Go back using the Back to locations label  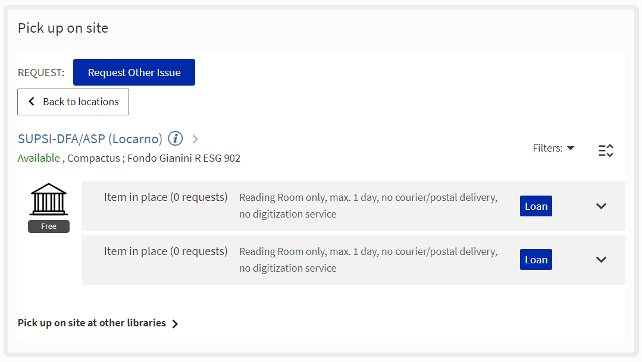coord(81,102)
